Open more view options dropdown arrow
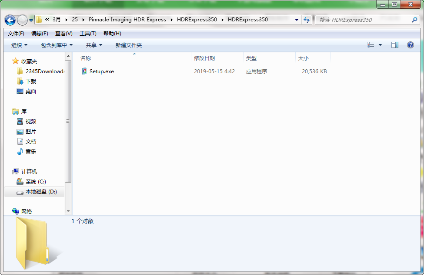This screenshot has height=275, width=424. pyautogui.click(x=380, y=45)
